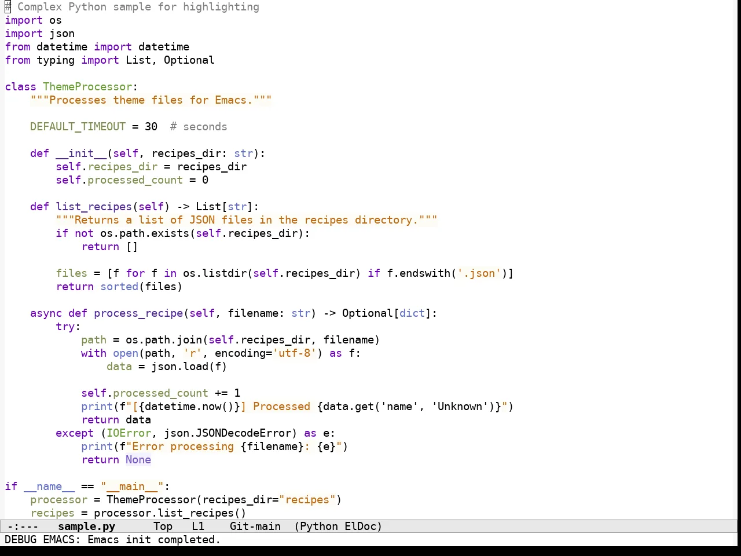Image resolution: width=741 pixels, height=556 pixels.
Task: Click the Git-main version control indicator
Action: point(255,526)
